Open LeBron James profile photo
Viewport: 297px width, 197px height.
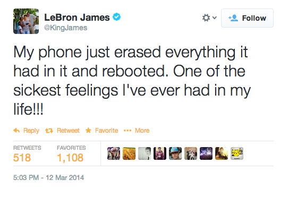pyautogui.click(x=26, y=21)
